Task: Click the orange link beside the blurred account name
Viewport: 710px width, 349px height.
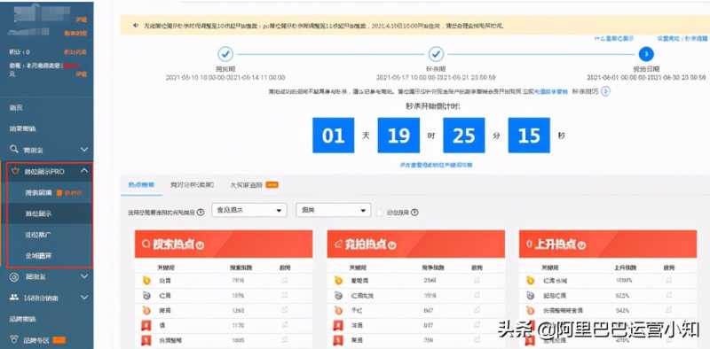Action: tap(82, 19)
